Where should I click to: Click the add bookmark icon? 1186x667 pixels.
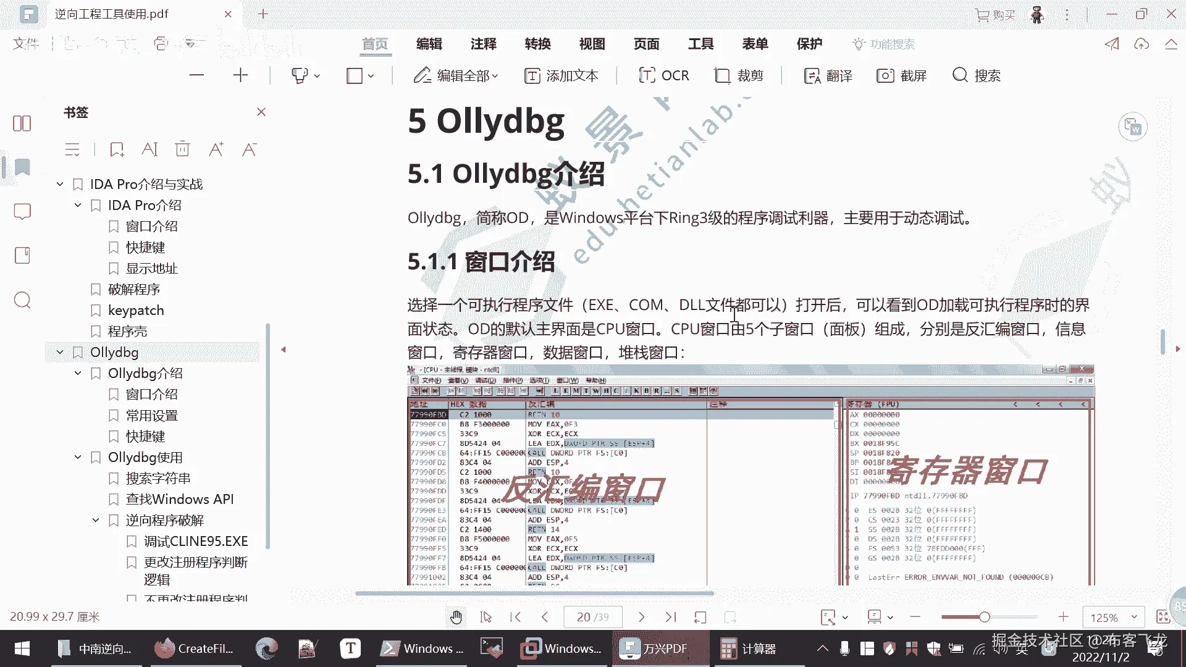(117, 149)
